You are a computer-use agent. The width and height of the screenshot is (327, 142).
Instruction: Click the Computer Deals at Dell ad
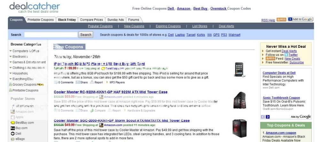coord(279,73)
